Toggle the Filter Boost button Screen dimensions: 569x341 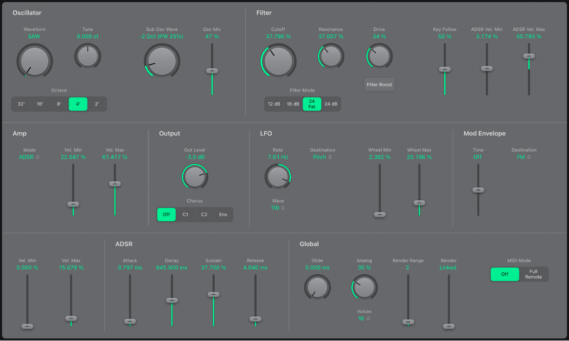coord(379,85)
